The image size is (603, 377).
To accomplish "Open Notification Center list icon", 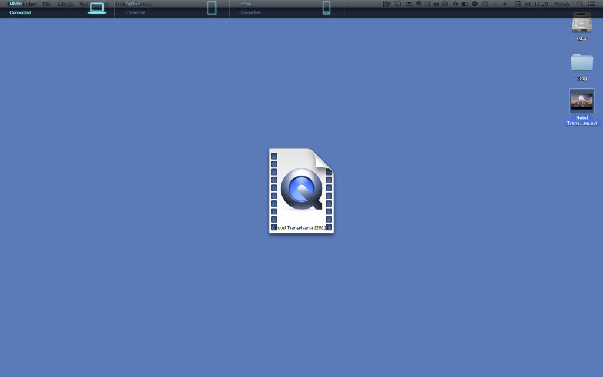I will click(592, 4).
